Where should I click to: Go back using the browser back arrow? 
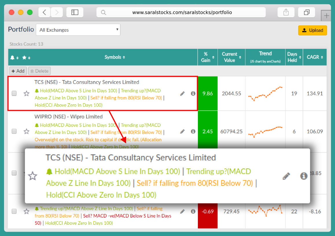pyautogui.click(x=45, y=12)
